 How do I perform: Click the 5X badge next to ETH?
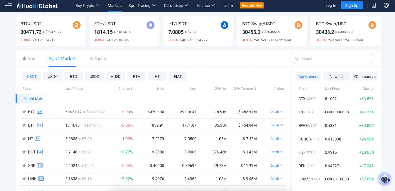pos(40,125)
